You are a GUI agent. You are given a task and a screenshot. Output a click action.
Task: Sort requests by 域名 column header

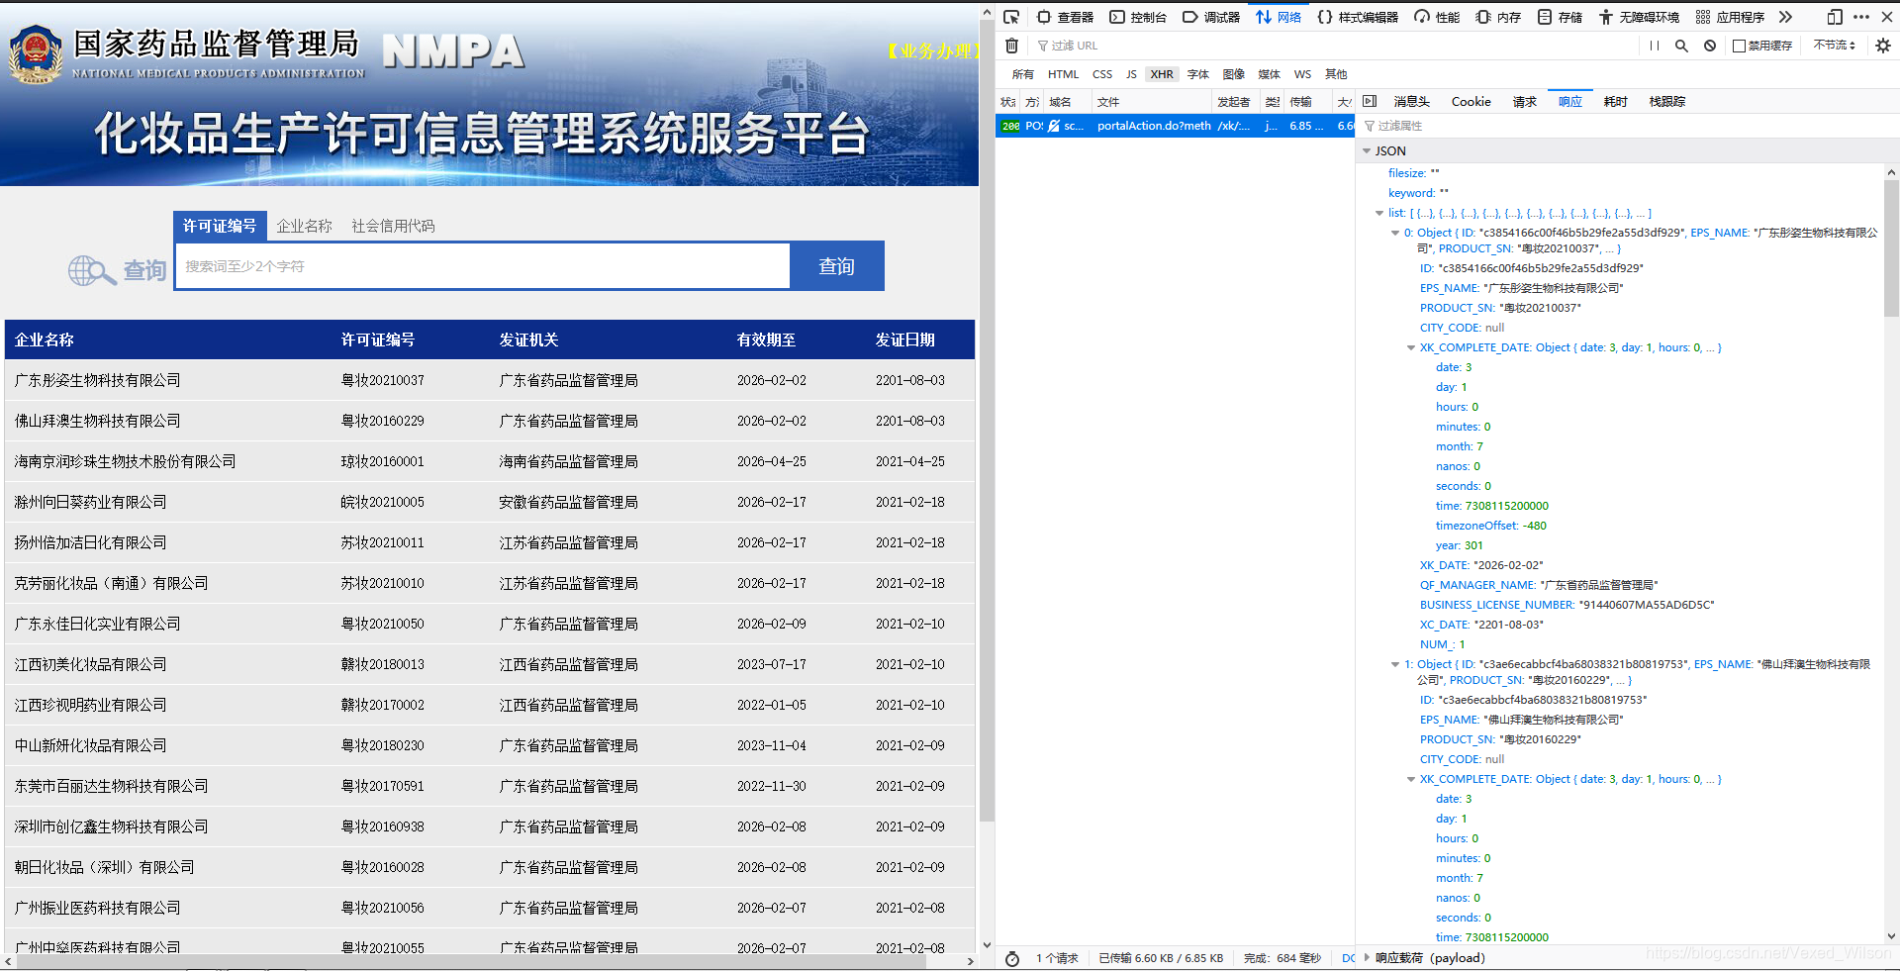[1068, 102]
